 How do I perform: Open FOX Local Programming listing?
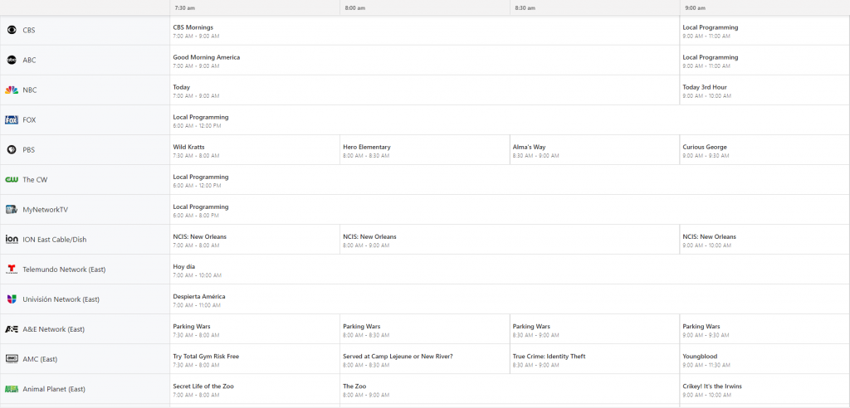(x=510, y=119)
